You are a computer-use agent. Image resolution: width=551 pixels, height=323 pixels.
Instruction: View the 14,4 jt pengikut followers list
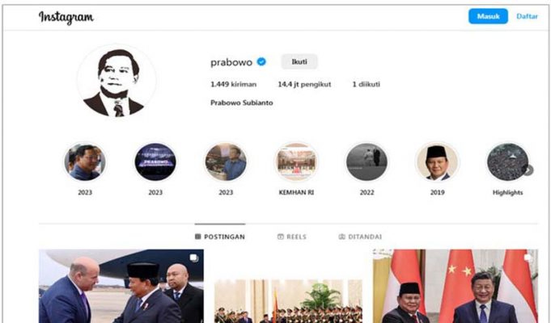[304, 84]
